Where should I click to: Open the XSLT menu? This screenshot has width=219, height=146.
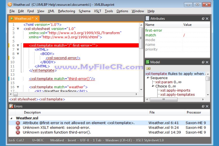click(98, 11)
